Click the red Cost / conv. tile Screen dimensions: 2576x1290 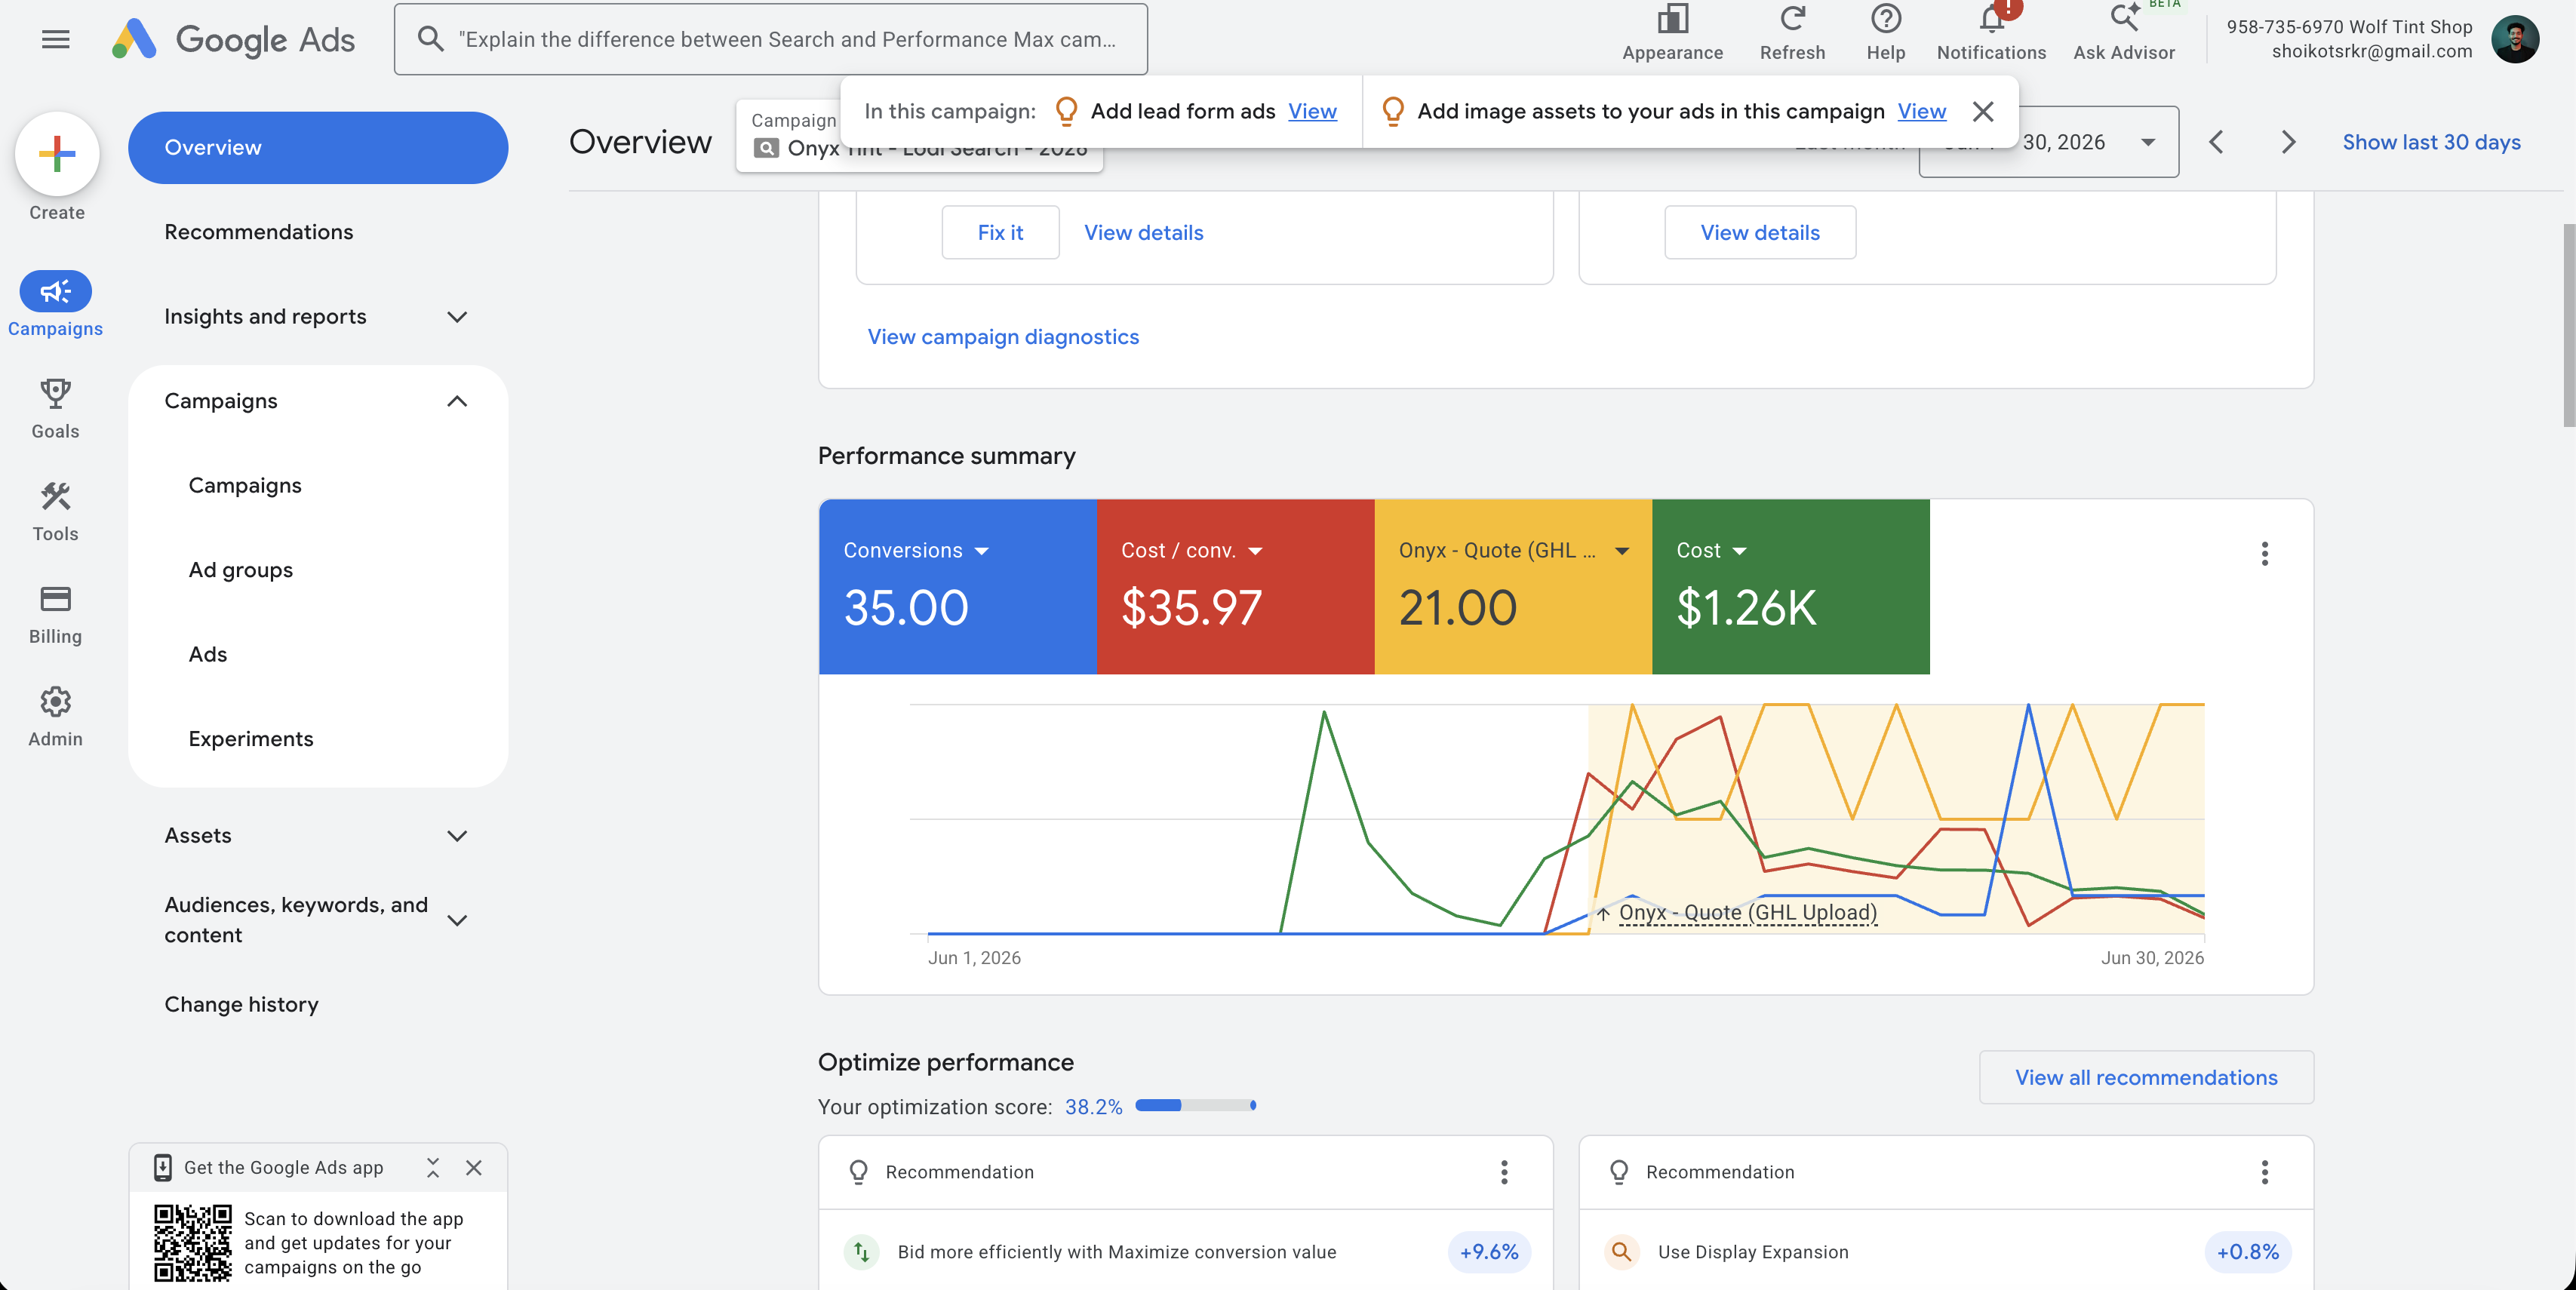click(x=1236, y=587)
